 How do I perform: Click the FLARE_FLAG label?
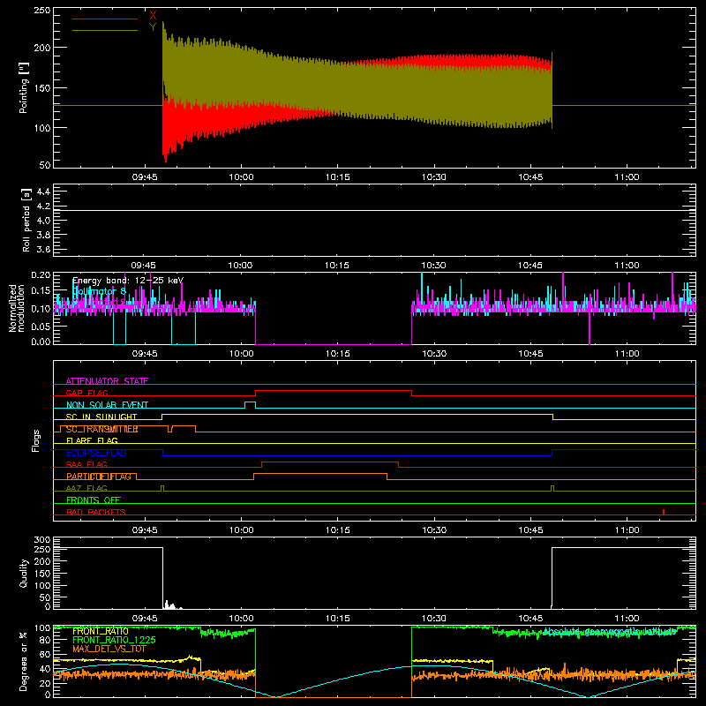click(92, 440)
